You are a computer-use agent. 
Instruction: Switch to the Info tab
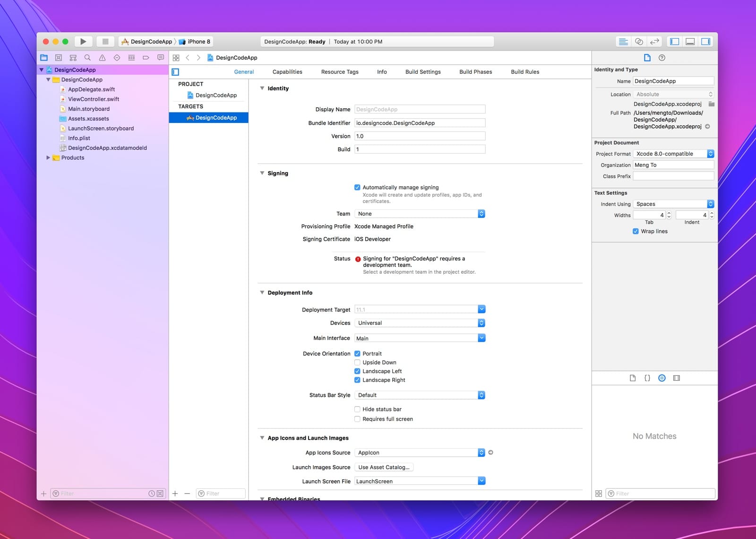[x=382, y=72]
